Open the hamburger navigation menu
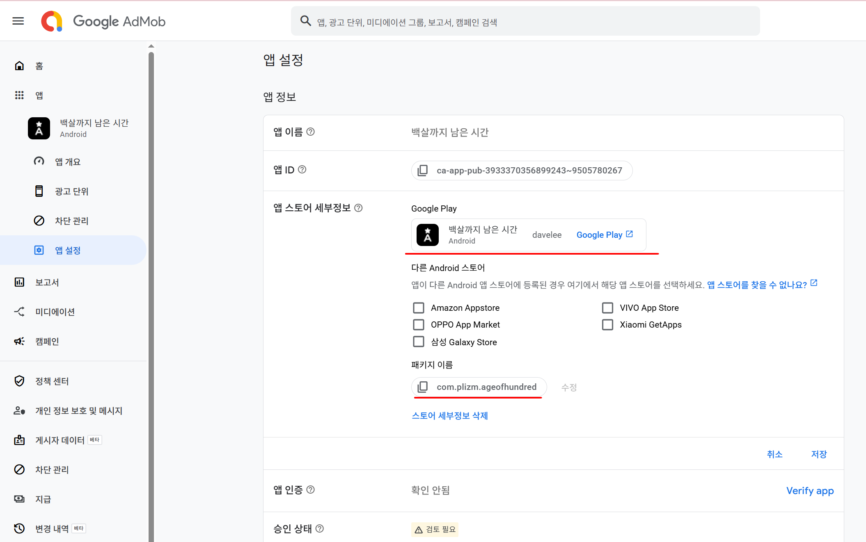 pos(18,21)
